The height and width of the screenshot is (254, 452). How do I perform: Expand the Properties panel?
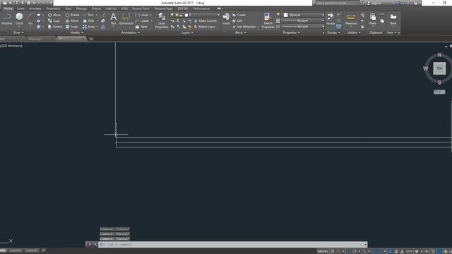tap(291, 32)
